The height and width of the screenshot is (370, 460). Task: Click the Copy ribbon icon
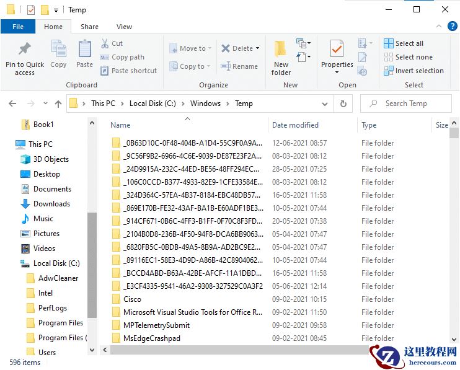click(x=59, y=49)
